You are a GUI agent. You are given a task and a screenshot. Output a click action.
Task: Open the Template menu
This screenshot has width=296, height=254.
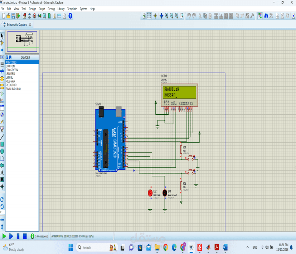tap(72, 9)
